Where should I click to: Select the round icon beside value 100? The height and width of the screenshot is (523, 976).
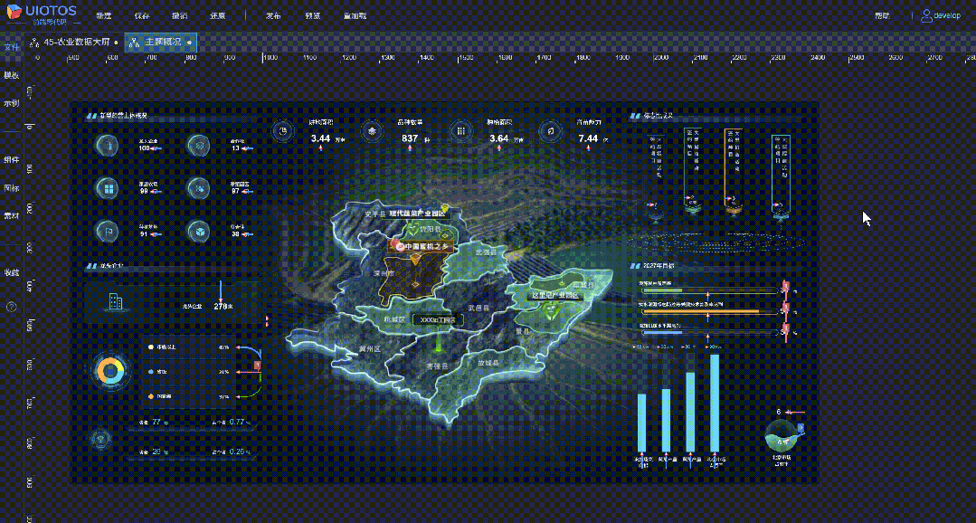point(107,146)
